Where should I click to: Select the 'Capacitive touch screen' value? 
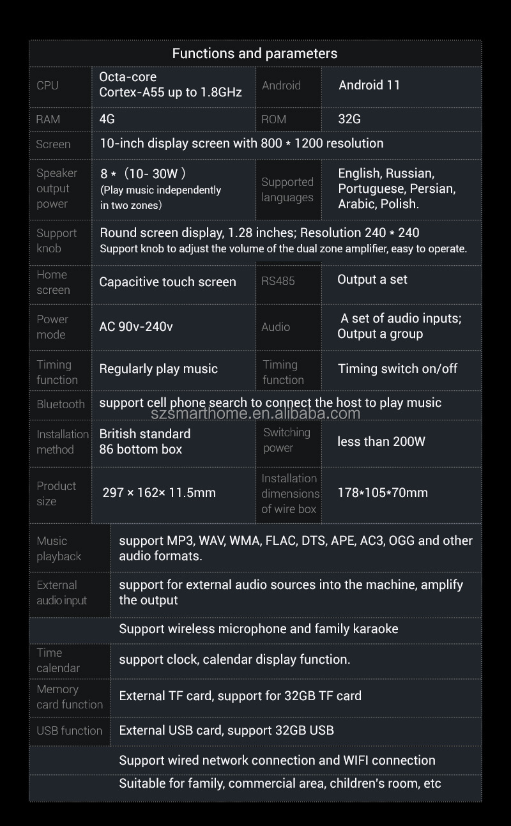[167, 282]
